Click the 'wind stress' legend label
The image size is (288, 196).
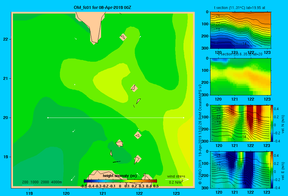pos(176,176)
